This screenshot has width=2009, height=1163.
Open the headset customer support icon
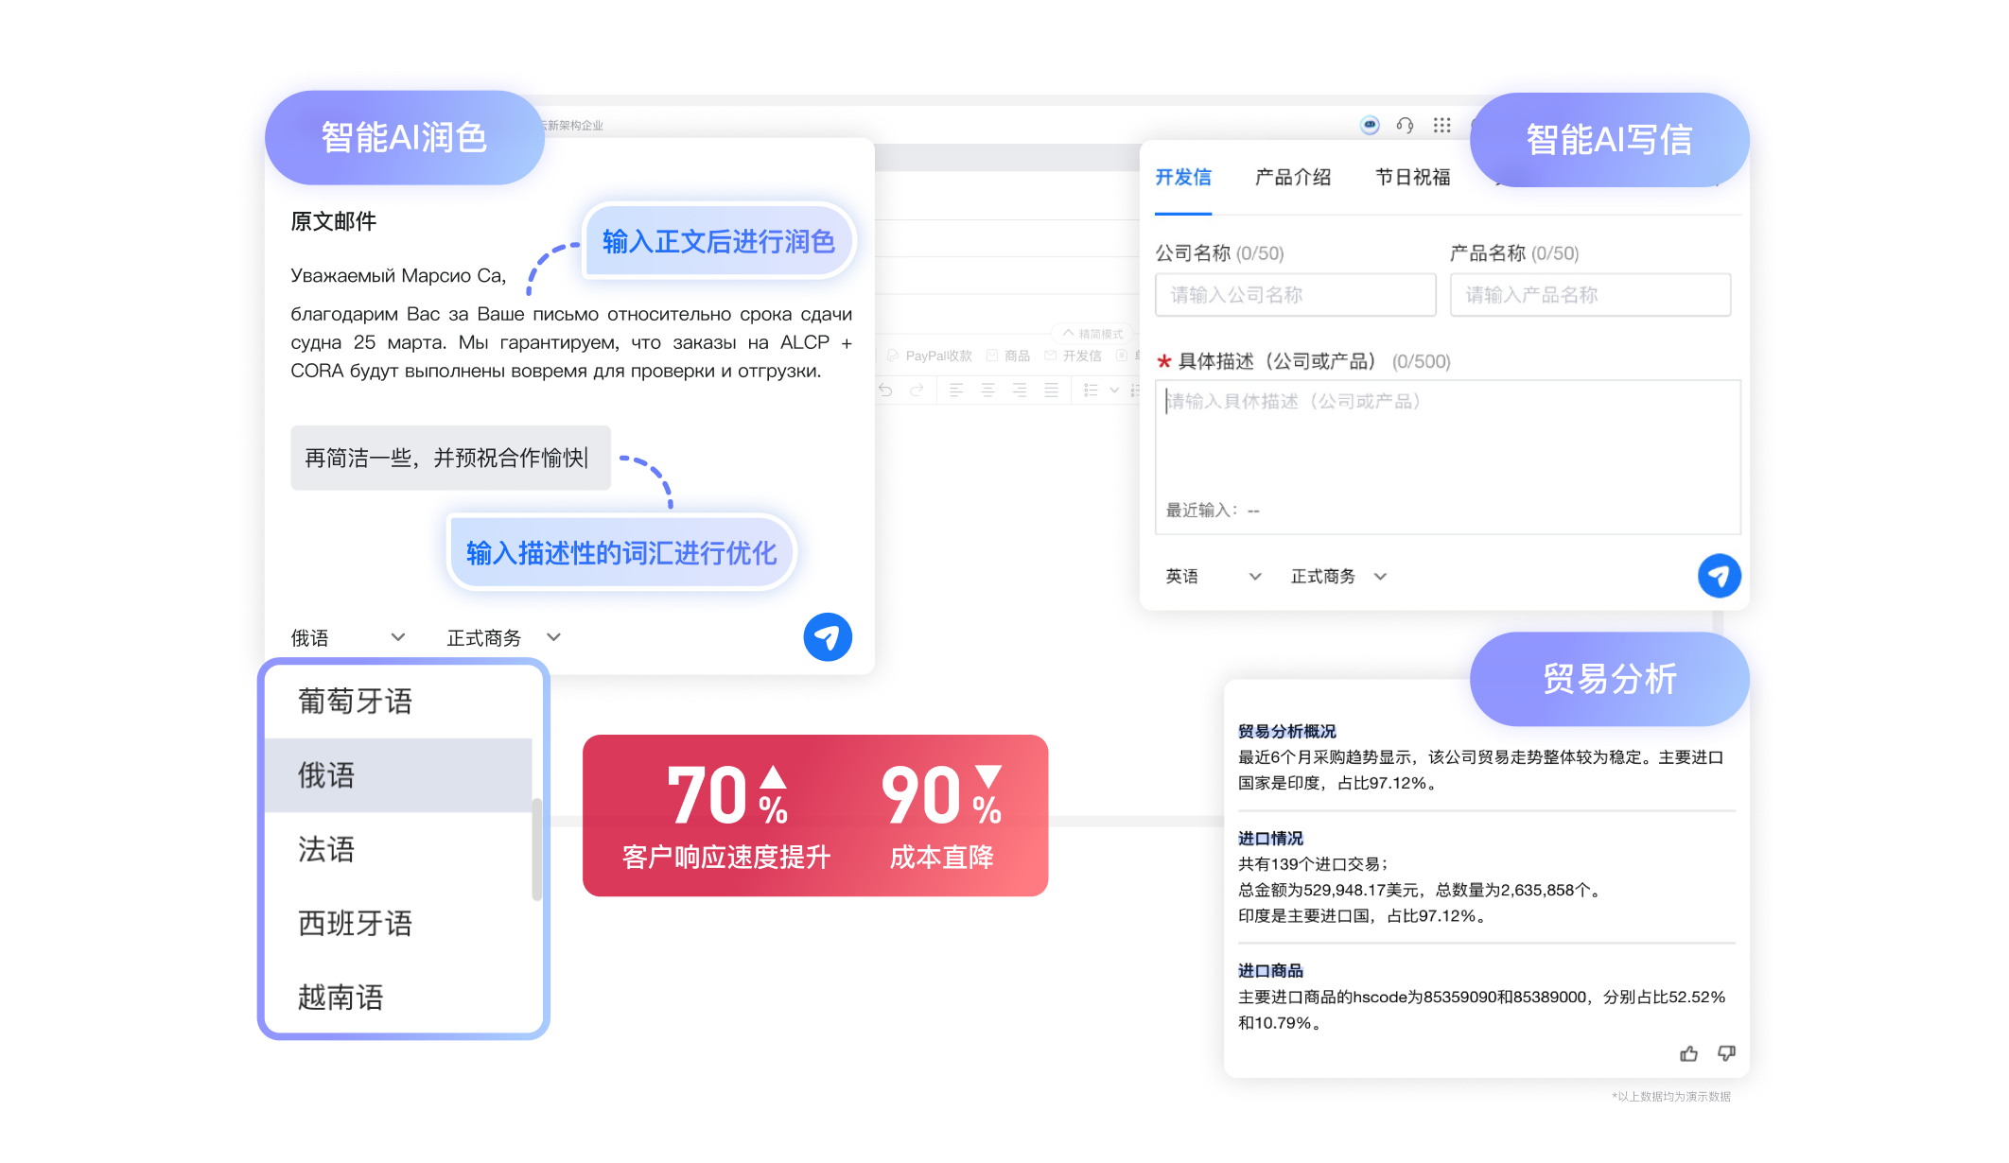(x=1405, y=125)
